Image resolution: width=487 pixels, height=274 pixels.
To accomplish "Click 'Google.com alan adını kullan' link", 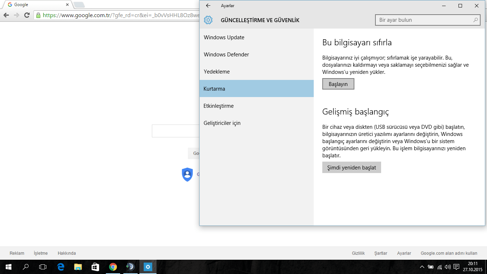I will click(x=449, y=253).
